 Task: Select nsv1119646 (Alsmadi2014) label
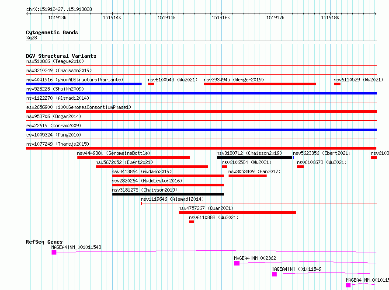click(x=172, y=199)
